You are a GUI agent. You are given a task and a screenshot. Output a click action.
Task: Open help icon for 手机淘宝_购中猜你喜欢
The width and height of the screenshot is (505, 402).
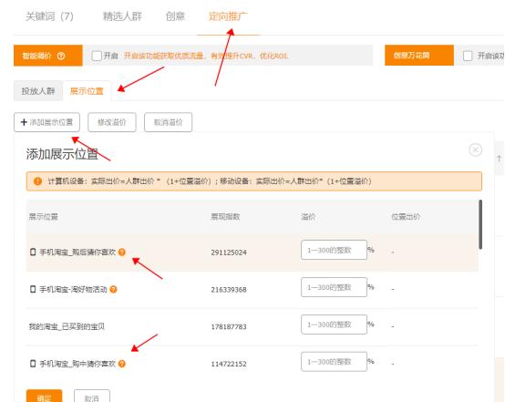[122, 364]
